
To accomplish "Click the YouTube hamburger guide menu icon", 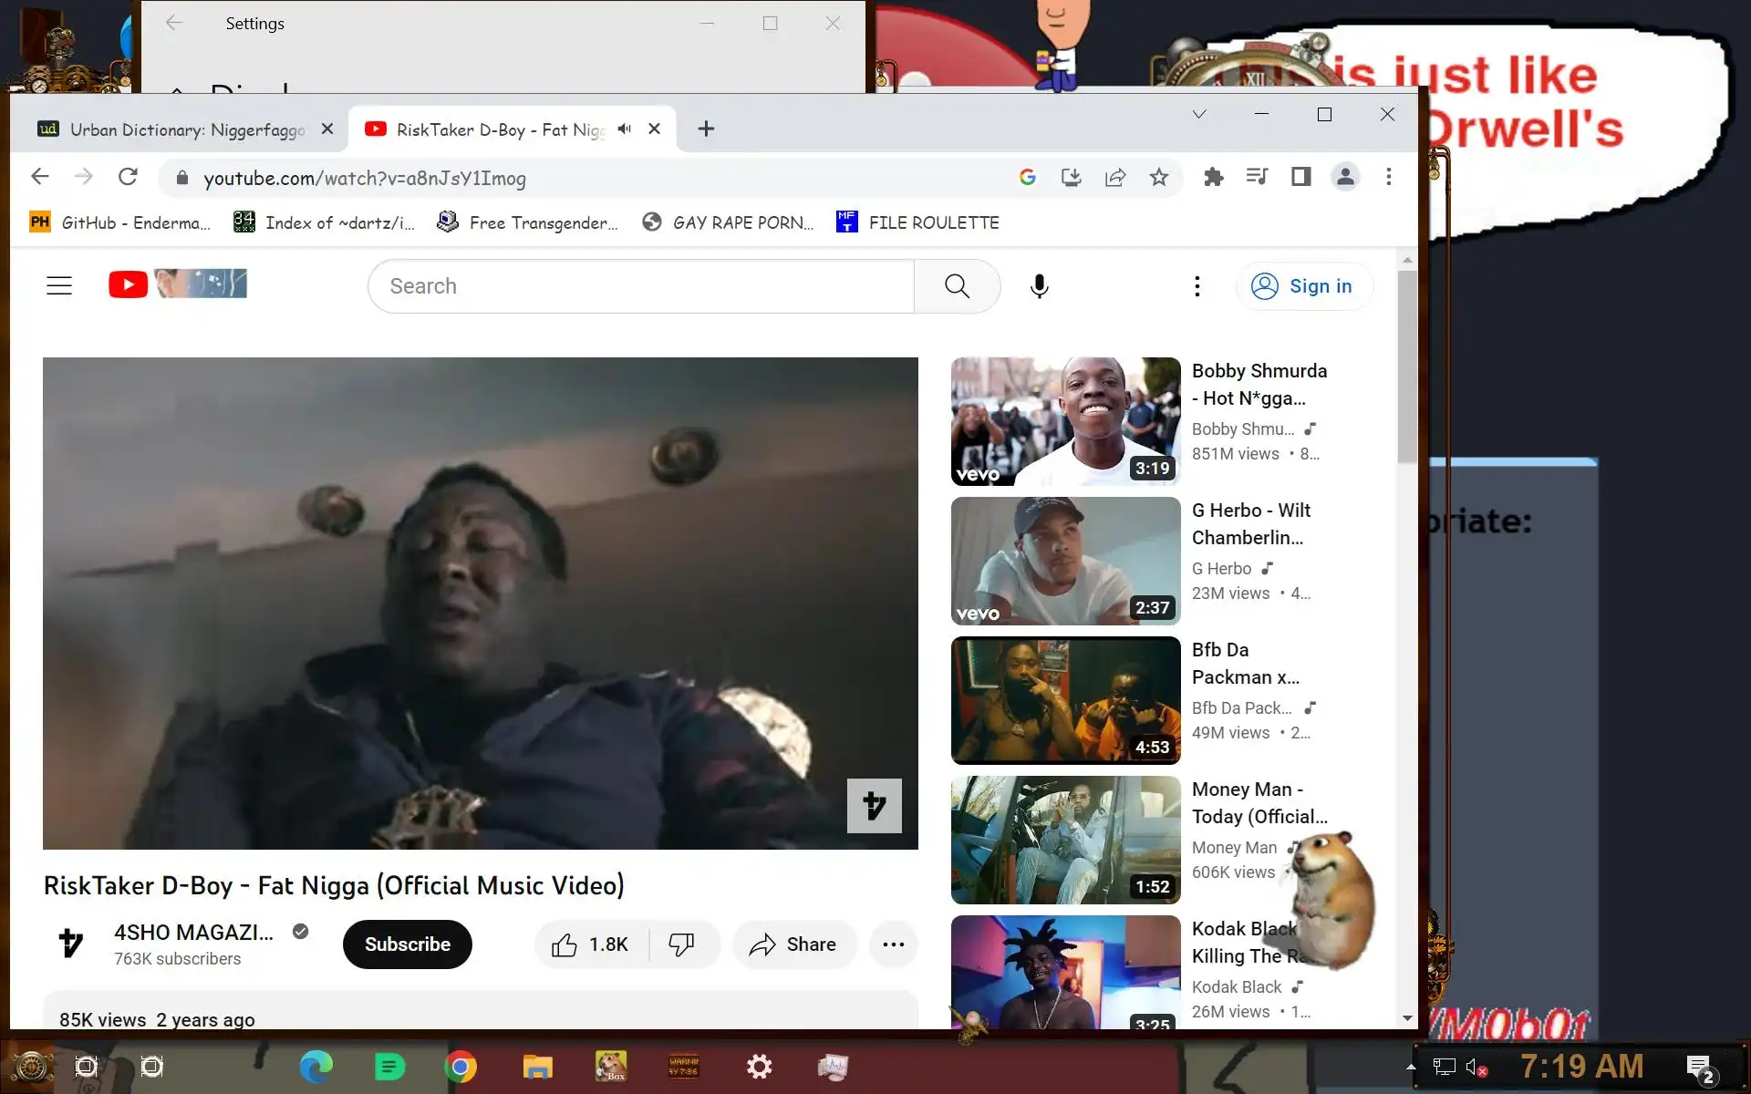I will (x=59, y=286).
